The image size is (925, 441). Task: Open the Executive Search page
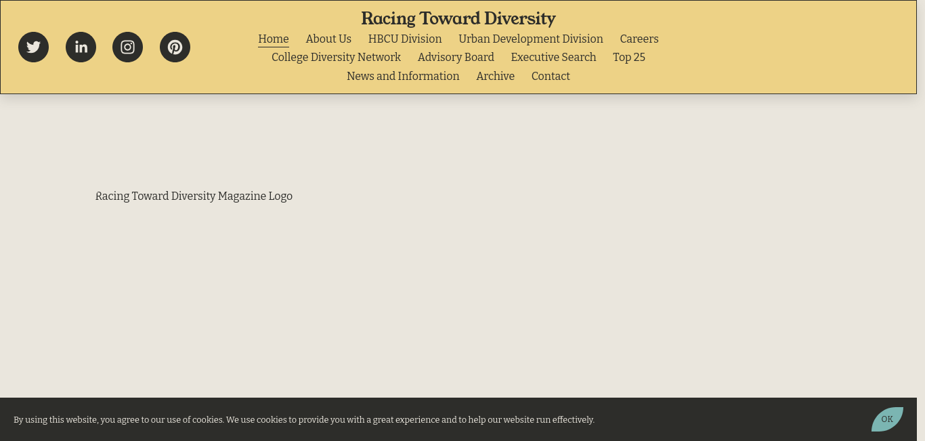pyautogui.click(x=553, y=57)
